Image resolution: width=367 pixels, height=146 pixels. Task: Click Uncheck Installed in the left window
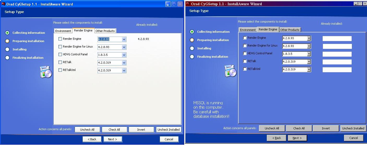[x=169, y=130]
